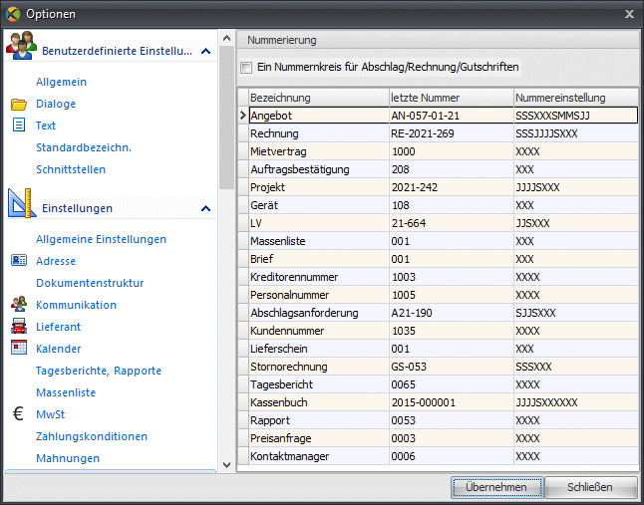The image size is (644, 505).
Task: Click the Bezeichnung column header
Action: [319, 98]
